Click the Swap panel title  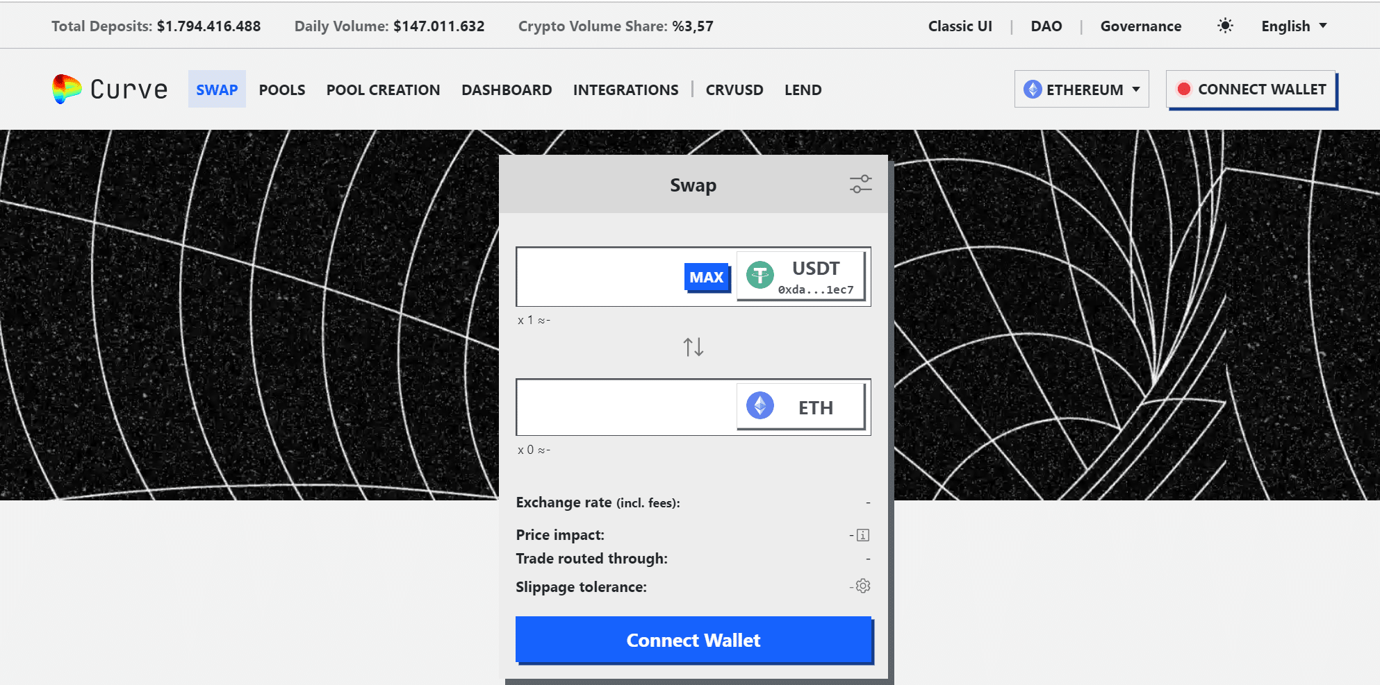[693, 185]
